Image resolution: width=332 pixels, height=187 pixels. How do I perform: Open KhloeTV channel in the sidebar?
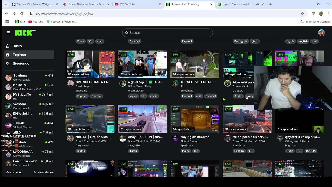(29, 87)
